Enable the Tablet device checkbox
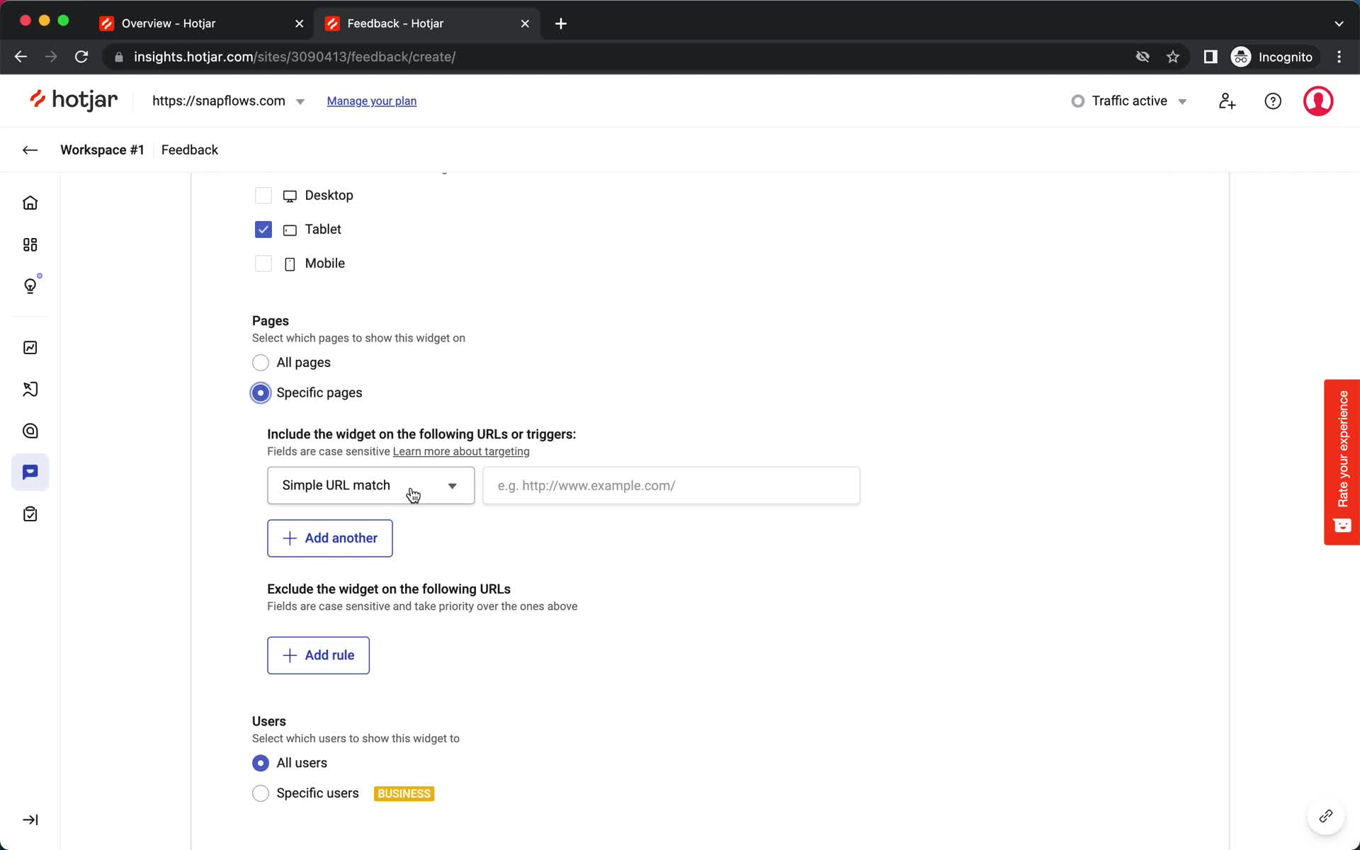The image size is (1360, 850). pyautogui.click(x=262, y=229)
